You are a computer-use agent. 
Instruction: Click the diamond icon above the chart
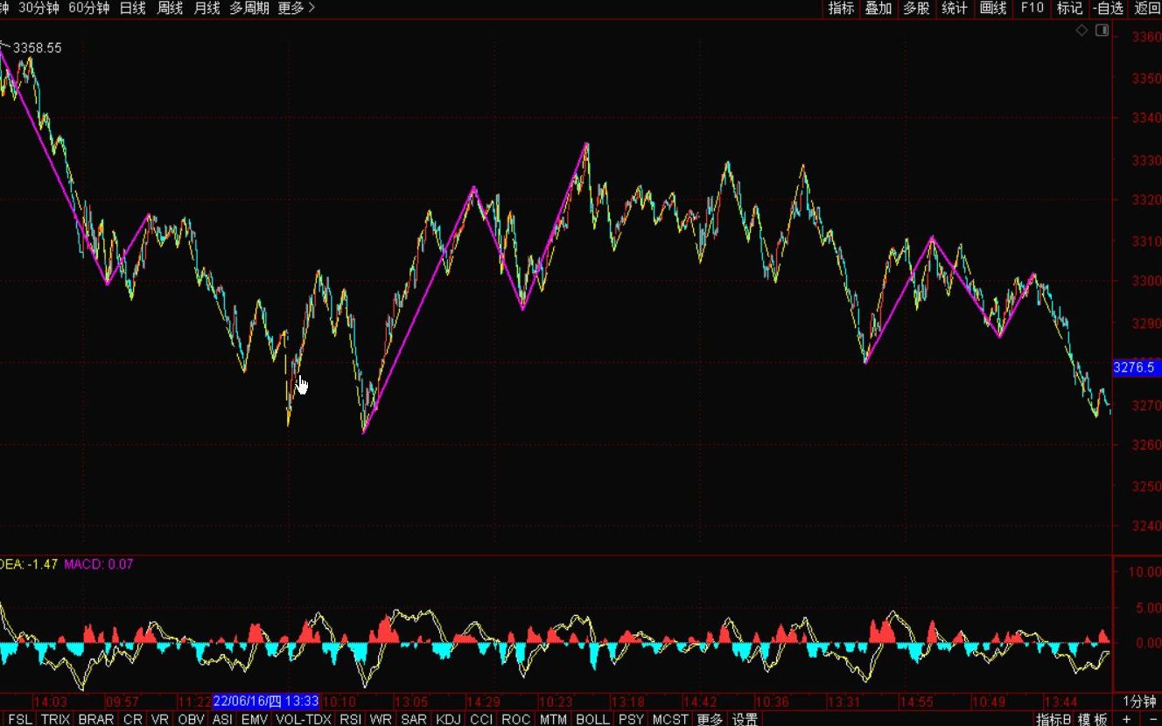(x=1081, y=31)
